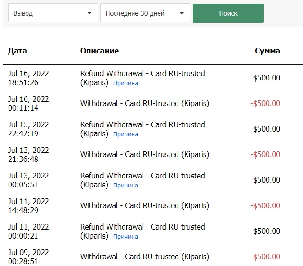Click -$500.00 amount for Jul 16 00:11:14

coord(265,103)
